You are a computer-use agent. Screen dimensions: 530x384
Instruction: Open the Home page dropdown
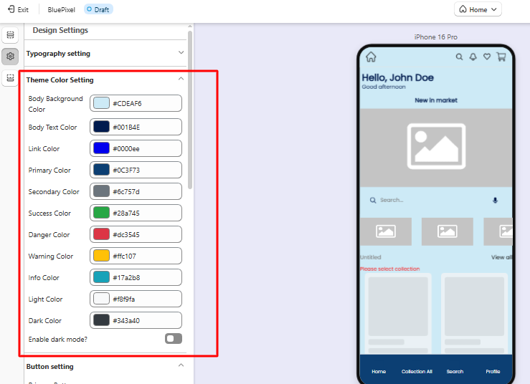(x=478, y=9)
